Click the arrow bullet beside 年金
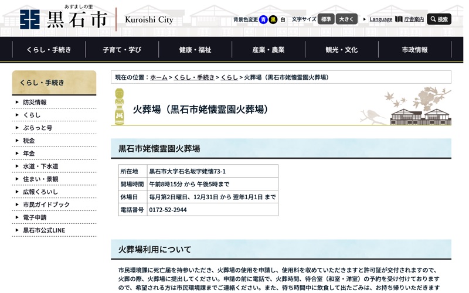 [17, 154]
